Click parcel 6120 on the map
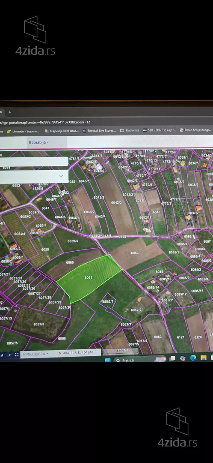This screenshot has height=463, width=213. [x=198, y=337]
